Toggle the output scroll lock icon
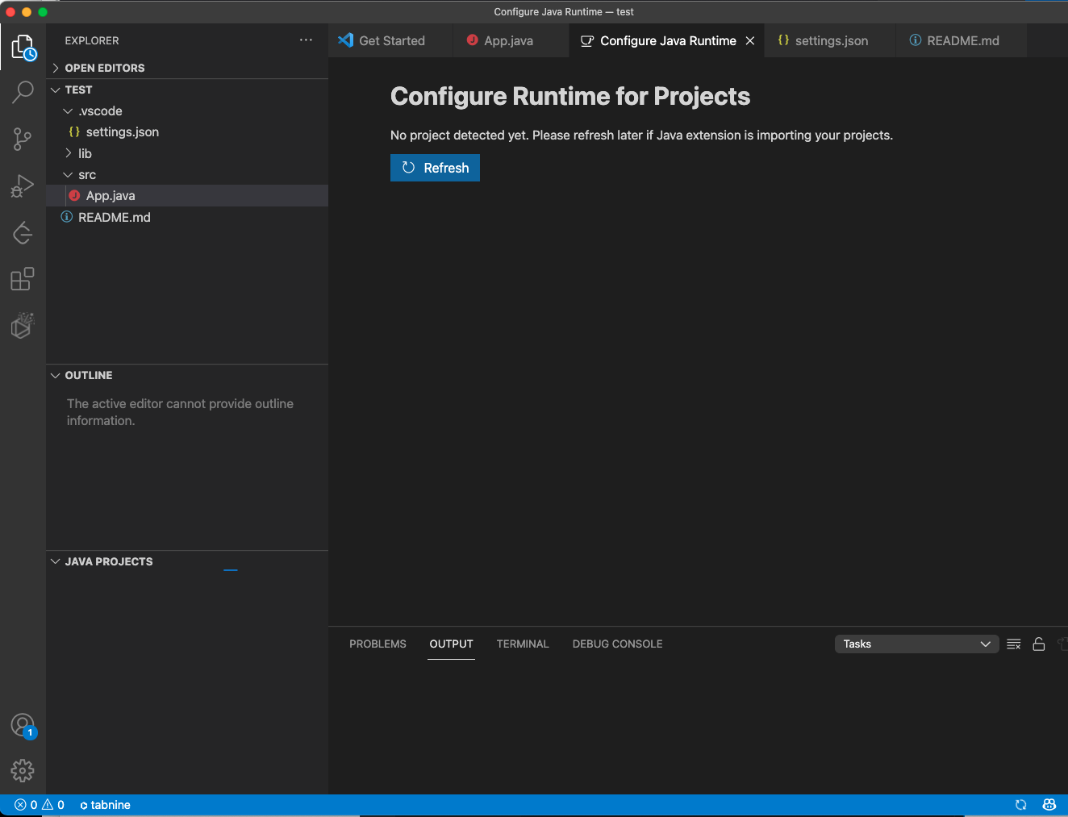 tap(1039, 644)
